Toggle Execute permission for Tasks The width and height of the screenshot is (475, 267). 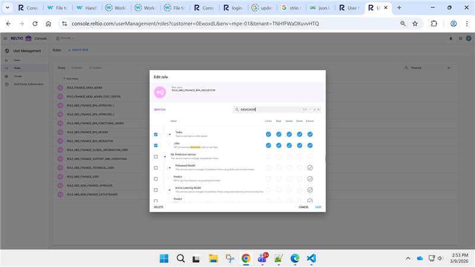[x=310, y=135]
